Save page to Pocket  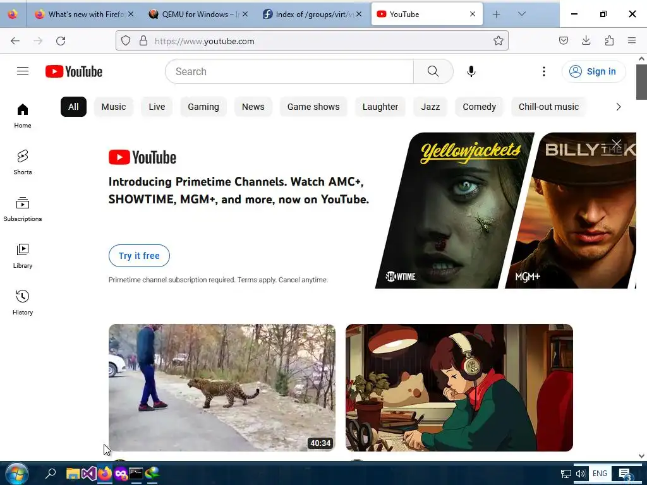(x=563, y=40)
